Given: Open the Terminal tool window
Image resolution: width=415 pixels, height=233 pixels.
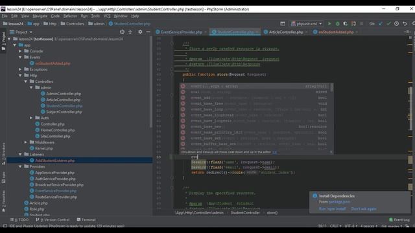Looking at the screenshot, I should (86, 220).
